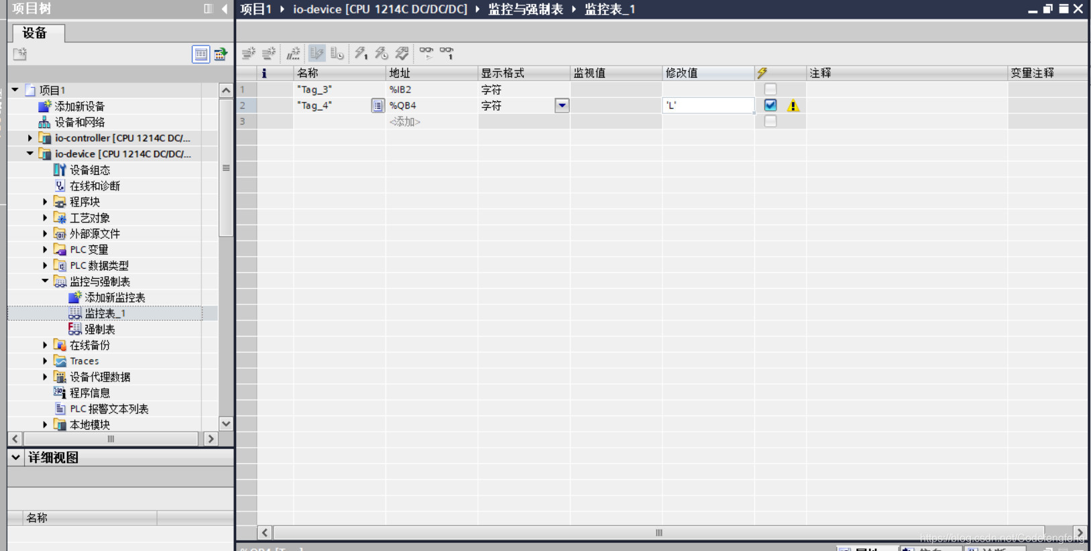Expand Local modules (本地模块)
This screenshot has width=1091, height=551.
(45, 425)
